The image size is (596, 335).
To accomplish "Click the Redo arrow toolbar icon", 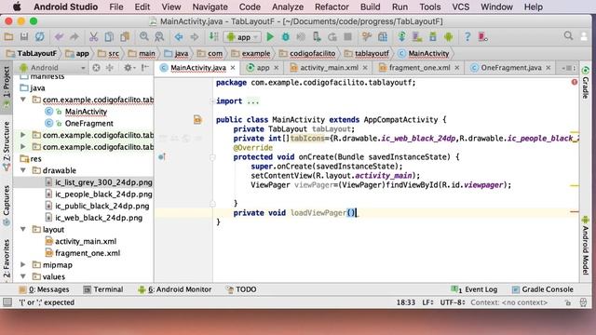I will click(x=74, y=37).
